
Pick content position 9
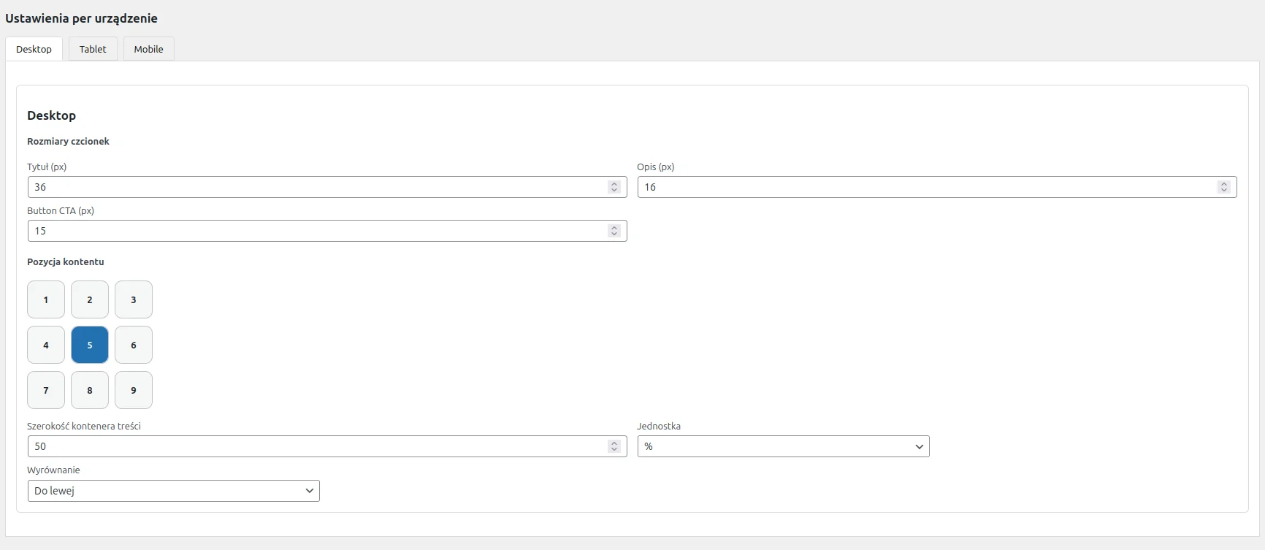(134, 390)
